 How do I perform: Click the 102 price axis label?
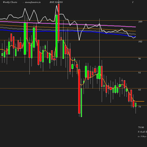[140, 41]
